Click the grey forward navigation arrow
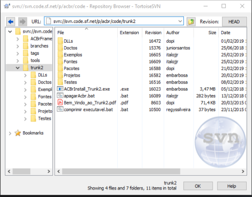The image size is (252, 197). (x=22, y=21)
